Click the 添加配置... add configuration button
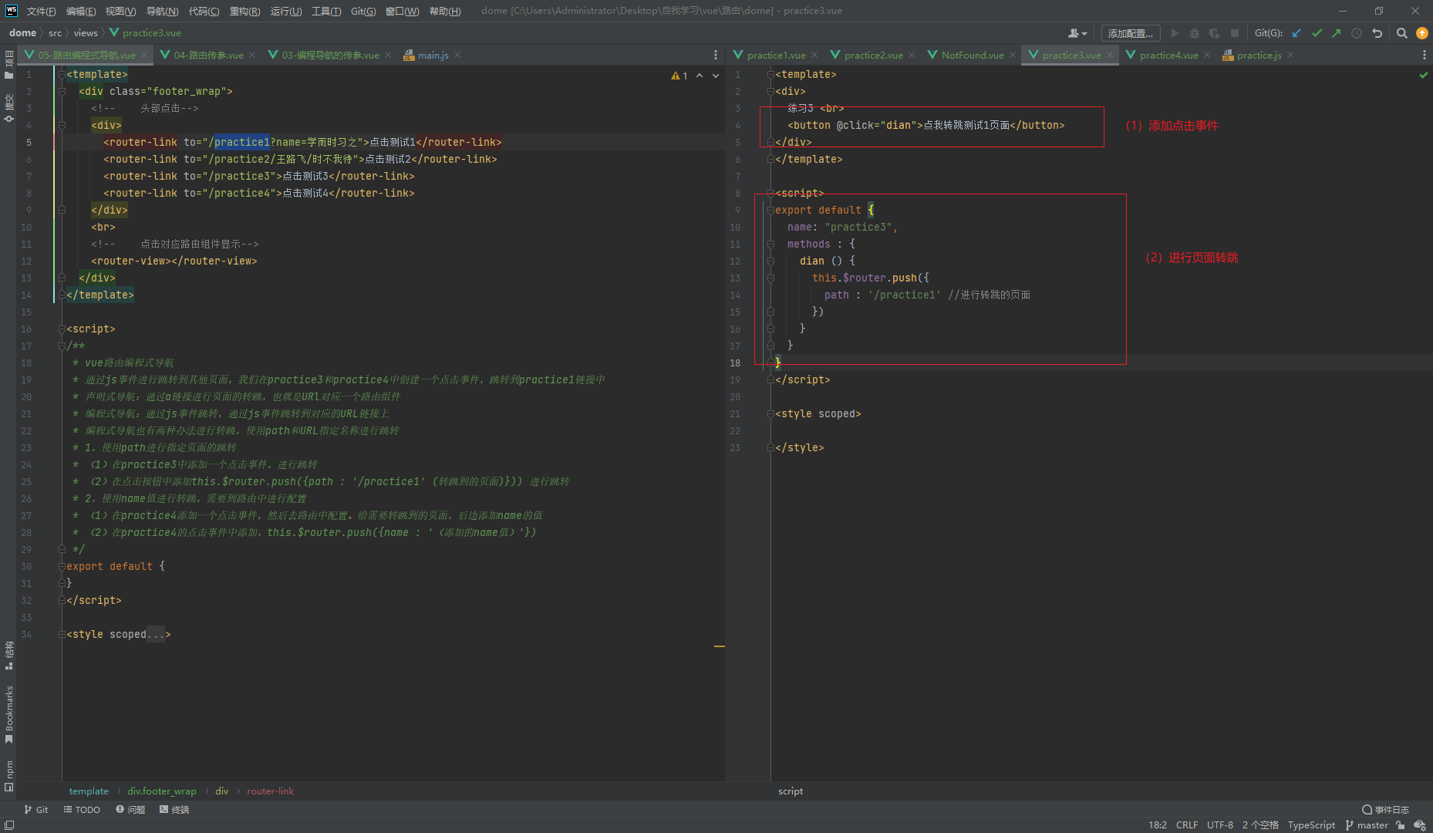This screenshot has width=1433, height=833. [1130, 33]
